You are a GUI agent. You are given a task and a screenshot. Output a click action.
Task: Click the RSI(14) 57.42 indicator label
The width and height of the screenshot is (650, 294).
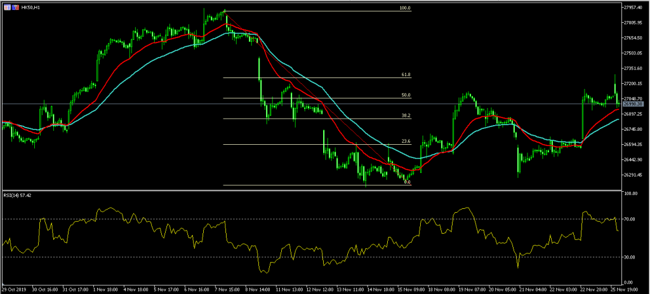coord(18,196)
